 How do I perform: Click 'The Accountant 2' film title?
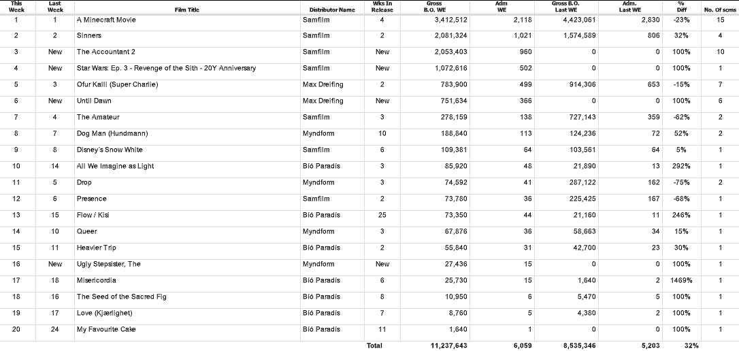106,52
